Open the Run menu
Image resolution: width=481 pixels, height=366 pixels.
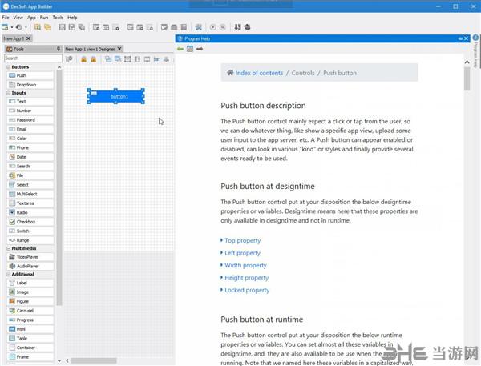click(x=43, y=17)
